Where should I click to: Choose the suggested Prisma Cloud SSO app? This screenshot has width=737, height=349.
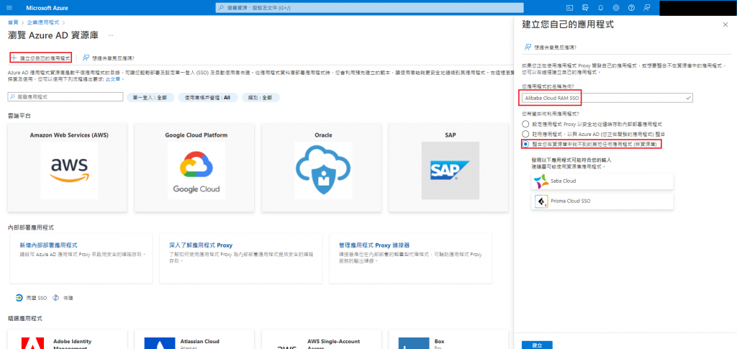coord(602,201)
